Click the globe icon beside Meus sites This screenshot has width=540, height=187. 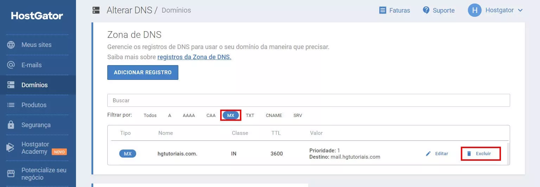[x=11, y=45]
